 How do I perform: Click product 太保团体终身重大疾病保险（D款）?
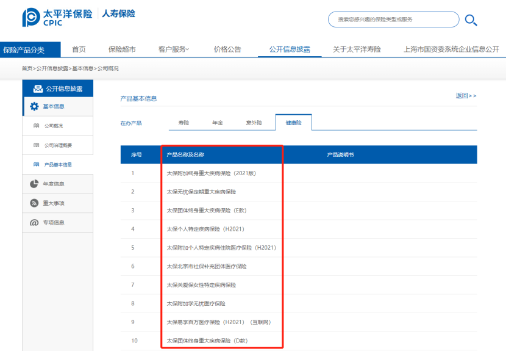pos(207,341)
